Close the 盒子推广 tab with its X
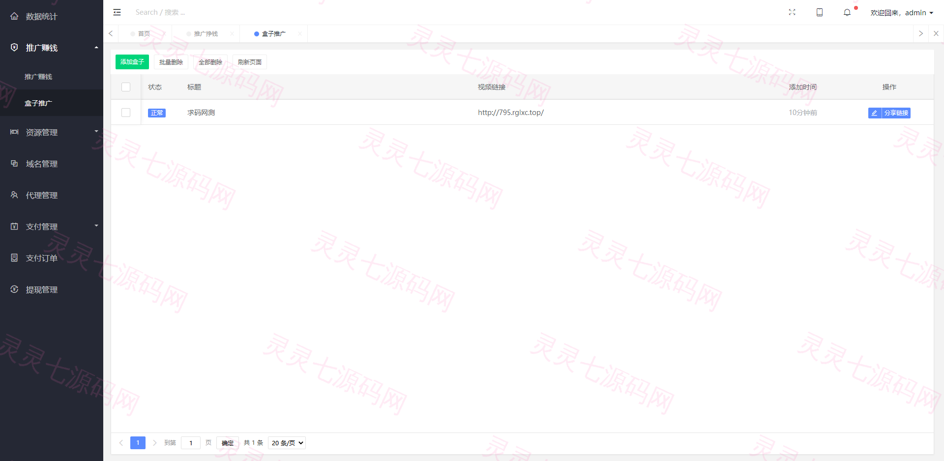 [x=300, y=34]
